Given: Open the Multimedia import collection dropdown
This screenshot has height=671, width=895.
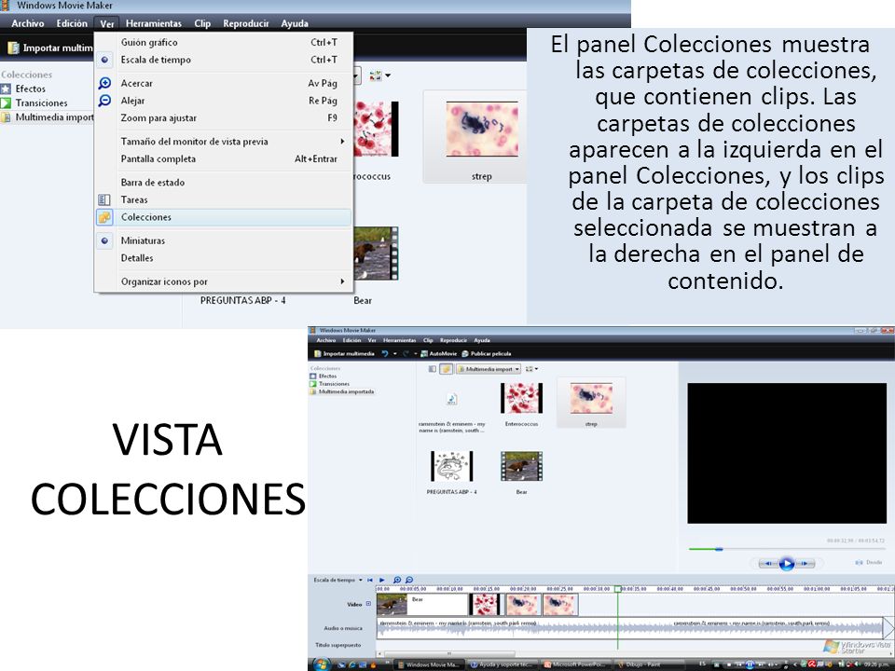Looking at the screenshot, I should pos(489,369).
